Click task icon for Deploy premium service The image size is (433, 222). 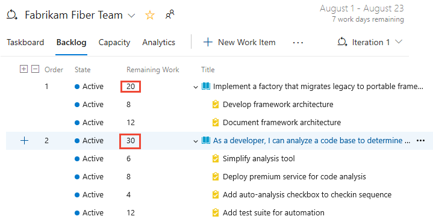tap(216, 176)
